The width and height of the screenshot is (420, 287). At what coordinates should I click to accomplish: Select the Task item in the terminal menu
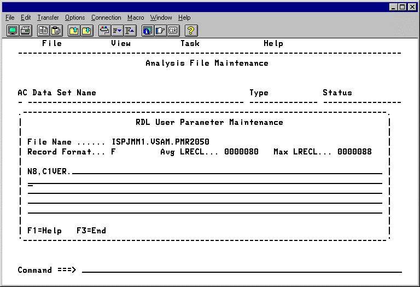click(x=190, y=43)
